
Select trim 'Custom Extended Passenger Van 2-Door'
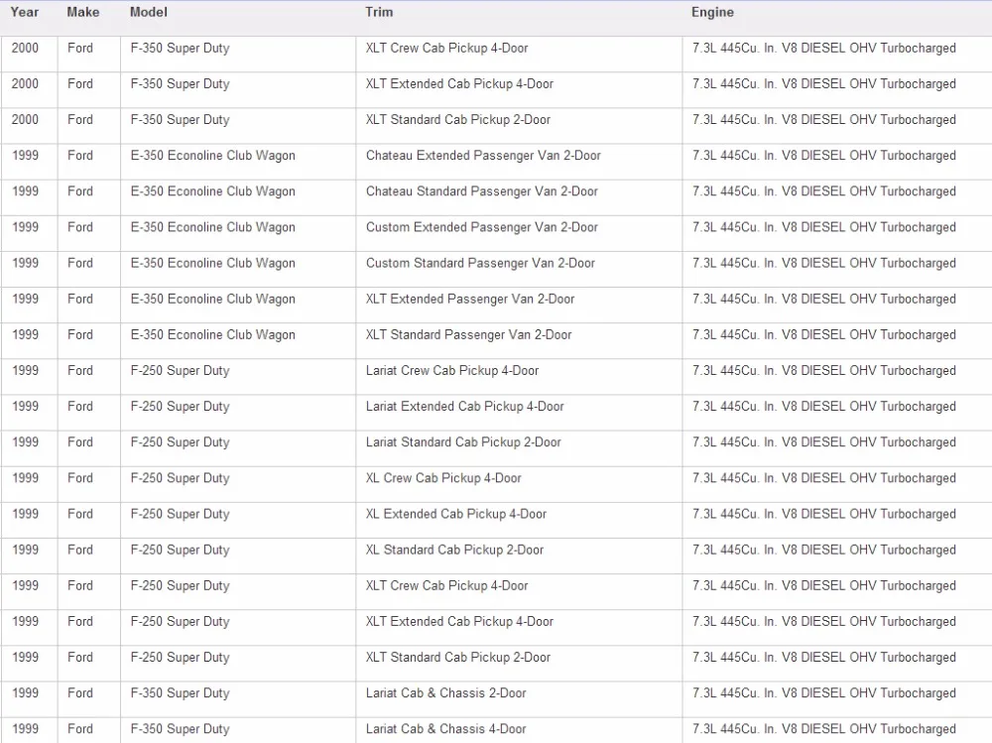pos(481,227)
